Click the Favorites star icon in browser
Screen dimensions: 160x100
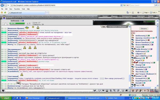click(2, 13)
